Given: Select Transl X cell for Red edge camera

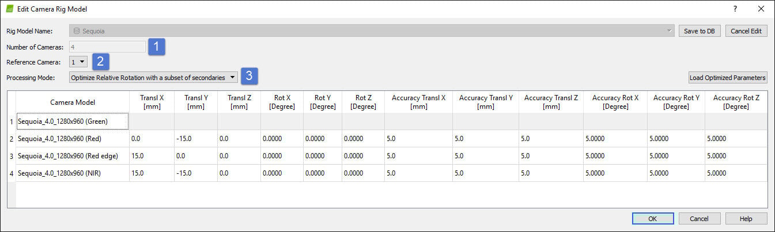Looking at the screenshot, I should pyautogui.click(x=152, y=156).
